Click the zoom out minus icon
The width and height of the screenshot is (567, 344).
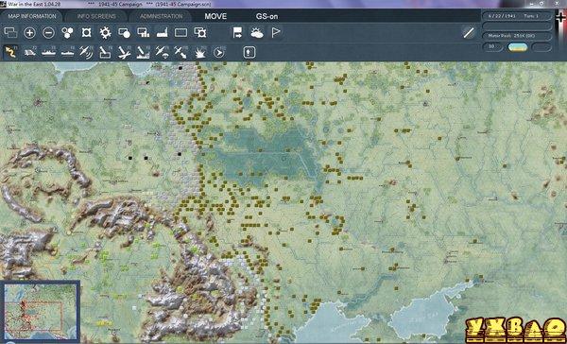pyautogui.click(x=49, y=33)
